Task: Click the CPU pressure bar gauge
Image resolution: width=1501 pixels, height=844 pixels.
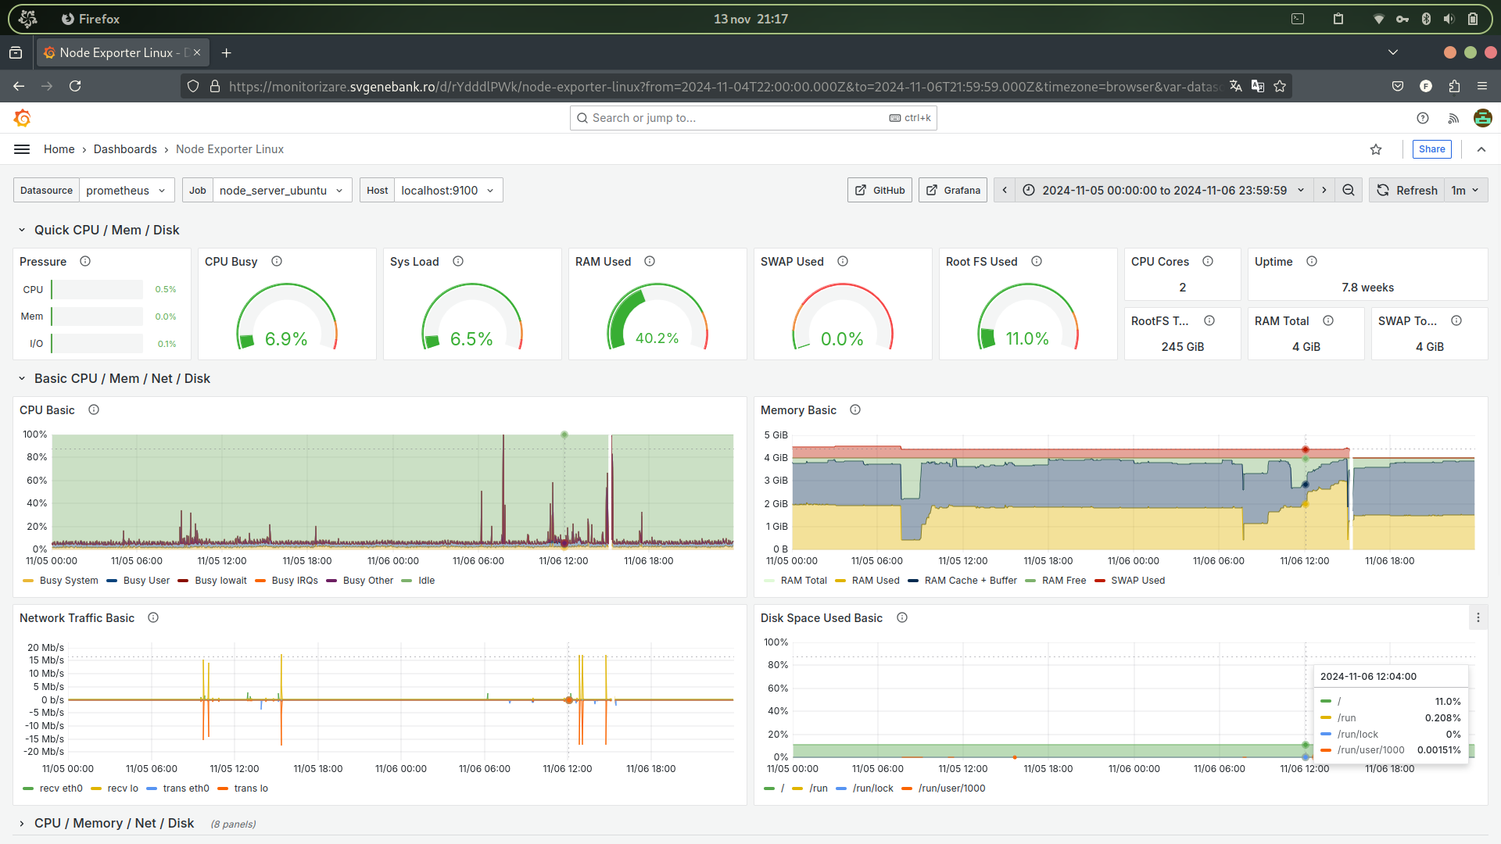Action: [x=97, y=289]
